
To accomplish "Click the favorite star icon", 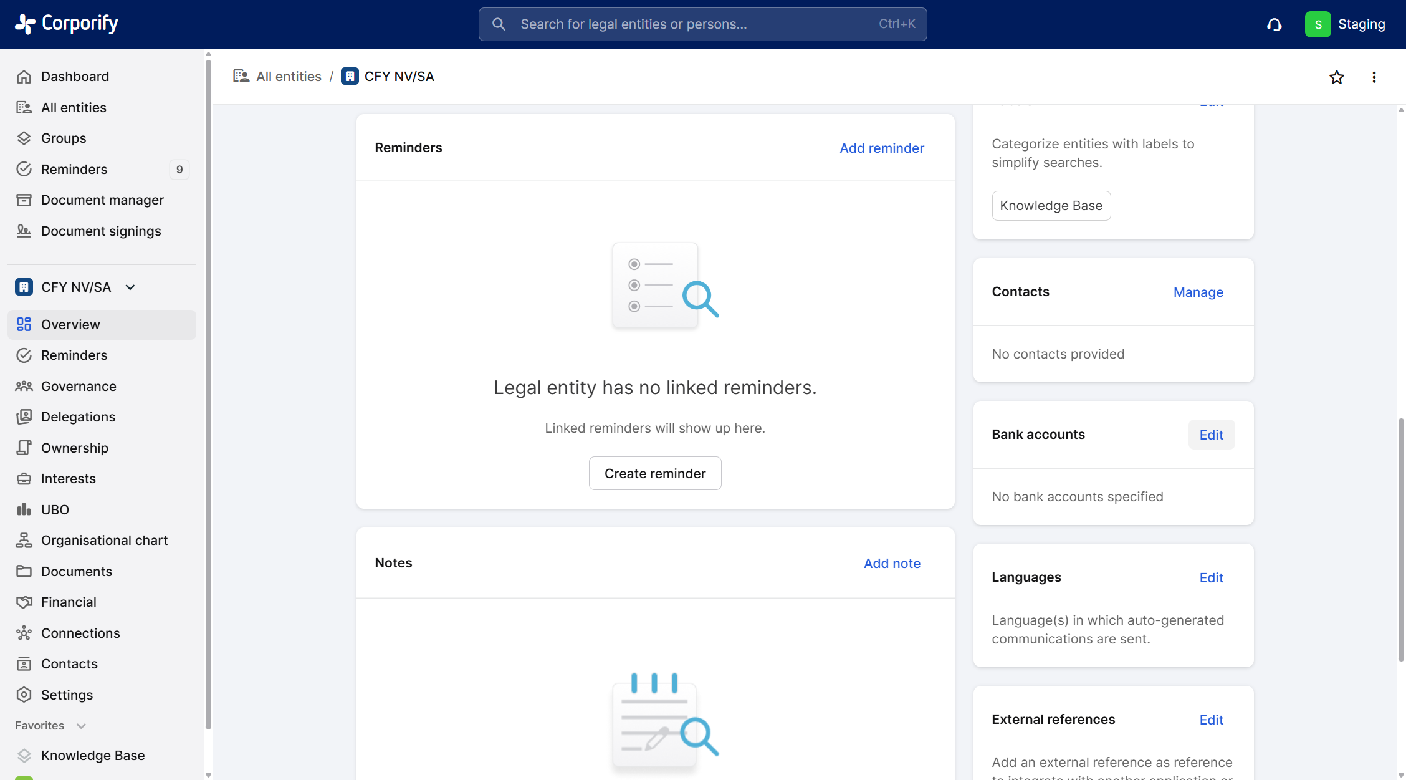I will (1336, 77).
